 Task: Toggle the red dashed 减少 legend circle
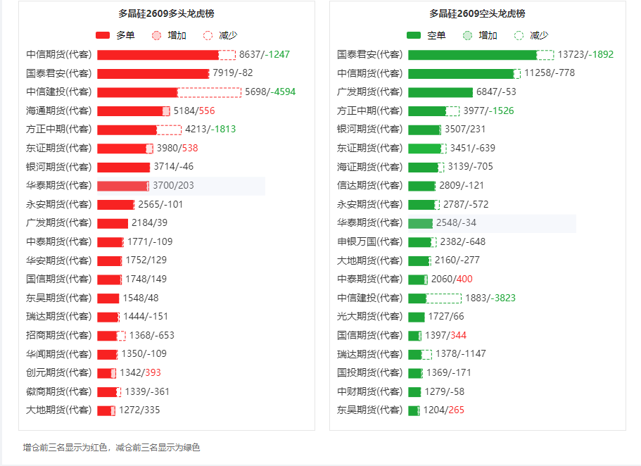(220, 36)
